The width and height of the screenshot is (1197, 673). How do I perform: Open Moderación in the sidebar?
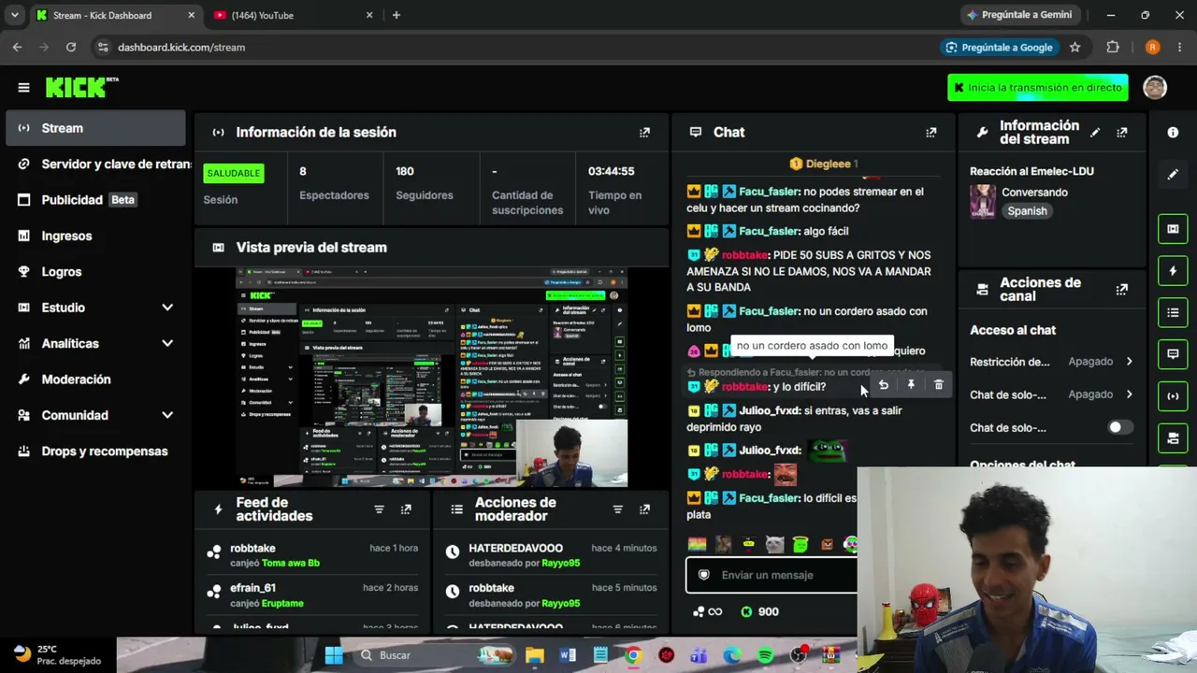coord(95,379)
